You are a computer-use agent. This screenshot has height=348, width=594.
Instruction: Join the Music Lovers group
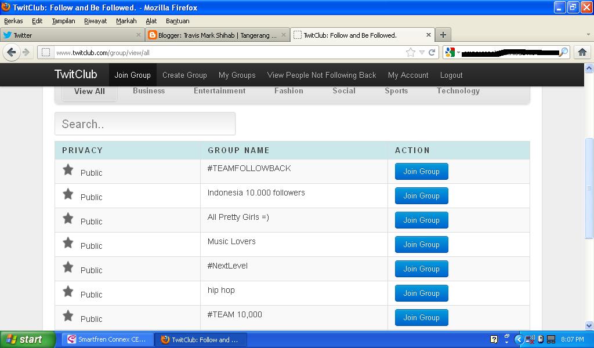[x=421, y=244]
